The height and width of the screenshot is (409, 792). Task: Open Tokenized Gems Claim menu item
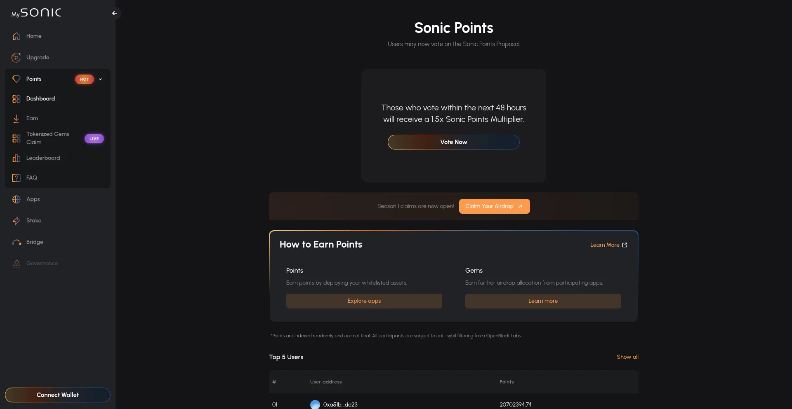click(x=48, y=138)
